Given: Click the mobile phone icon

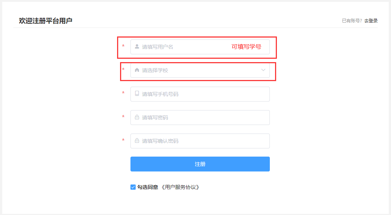Looking at the screenshot, I should (137, 94).
